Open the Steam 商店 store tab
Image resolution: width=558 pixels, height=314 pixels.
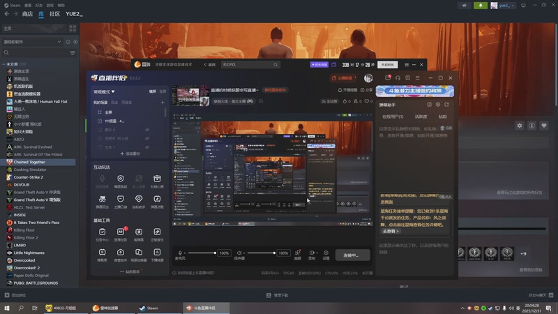pos(27,14)
